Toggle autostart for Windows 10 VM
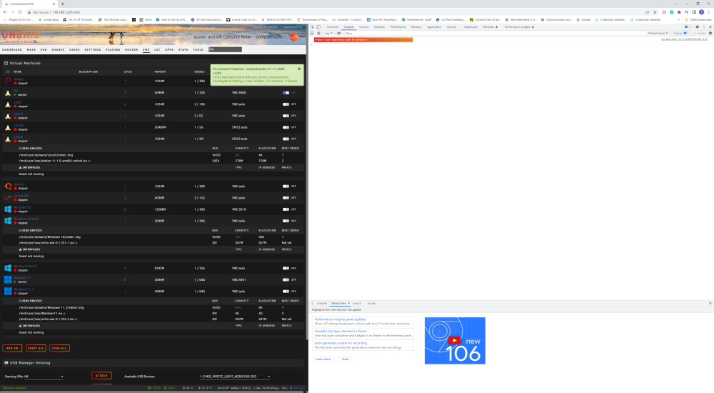 [286, 209]
